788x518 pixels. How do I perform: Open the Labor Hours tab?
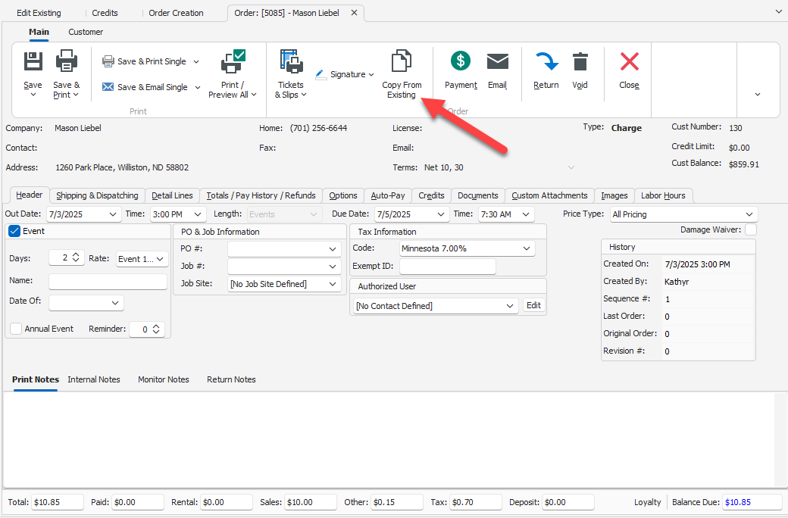(x=664, y=195)
